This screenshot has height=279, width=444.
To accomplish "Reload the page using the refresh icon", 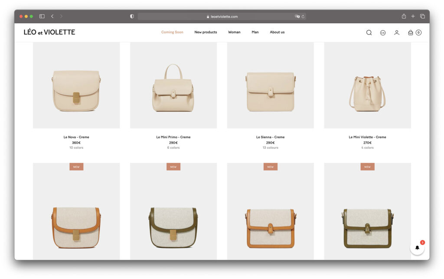I will (x=303, y=16).
